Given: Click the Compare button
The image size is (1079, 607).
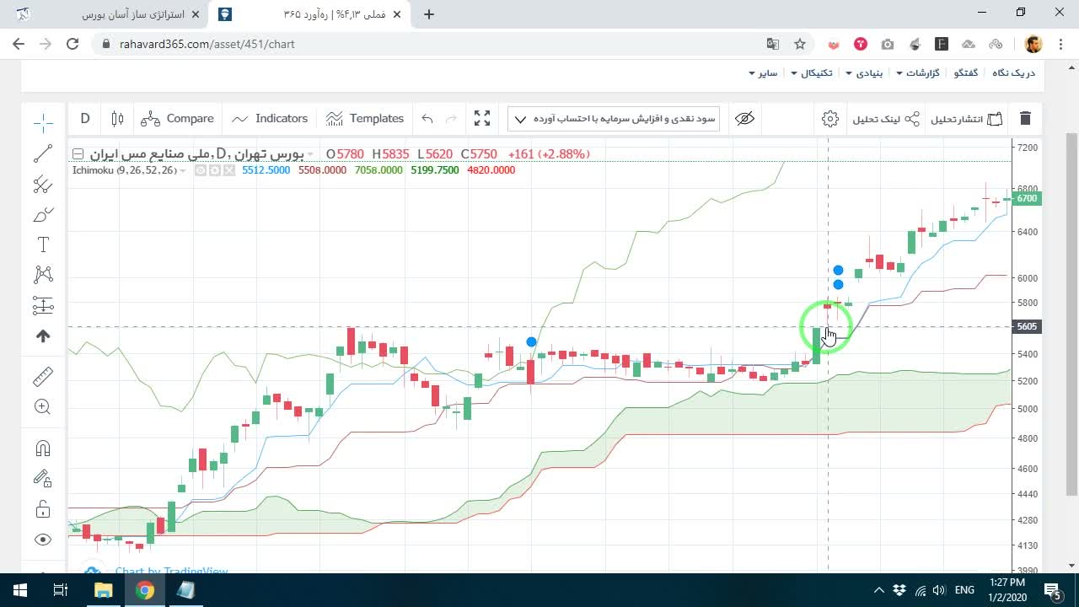Looking at the screenshot, I should [x=178, y=119].
